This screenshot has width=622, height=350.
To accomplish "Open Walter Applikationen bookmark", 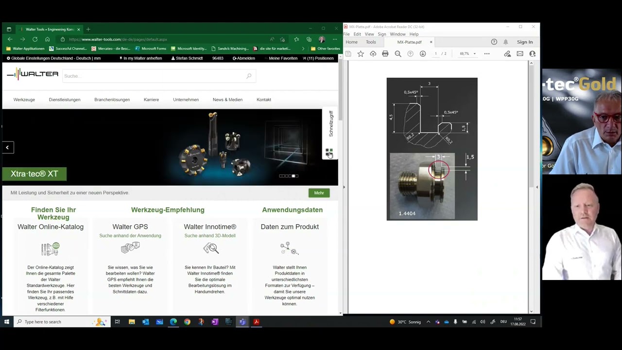I will 25,49.
